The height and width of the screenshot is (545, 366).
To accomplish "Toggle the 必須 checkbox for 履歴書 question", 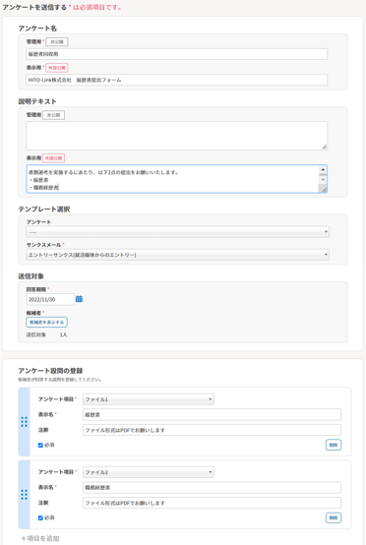I will pos(40,445).
